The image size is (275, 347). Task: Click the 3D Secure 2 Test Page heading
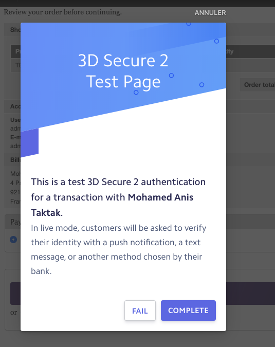tap(123, 71)
